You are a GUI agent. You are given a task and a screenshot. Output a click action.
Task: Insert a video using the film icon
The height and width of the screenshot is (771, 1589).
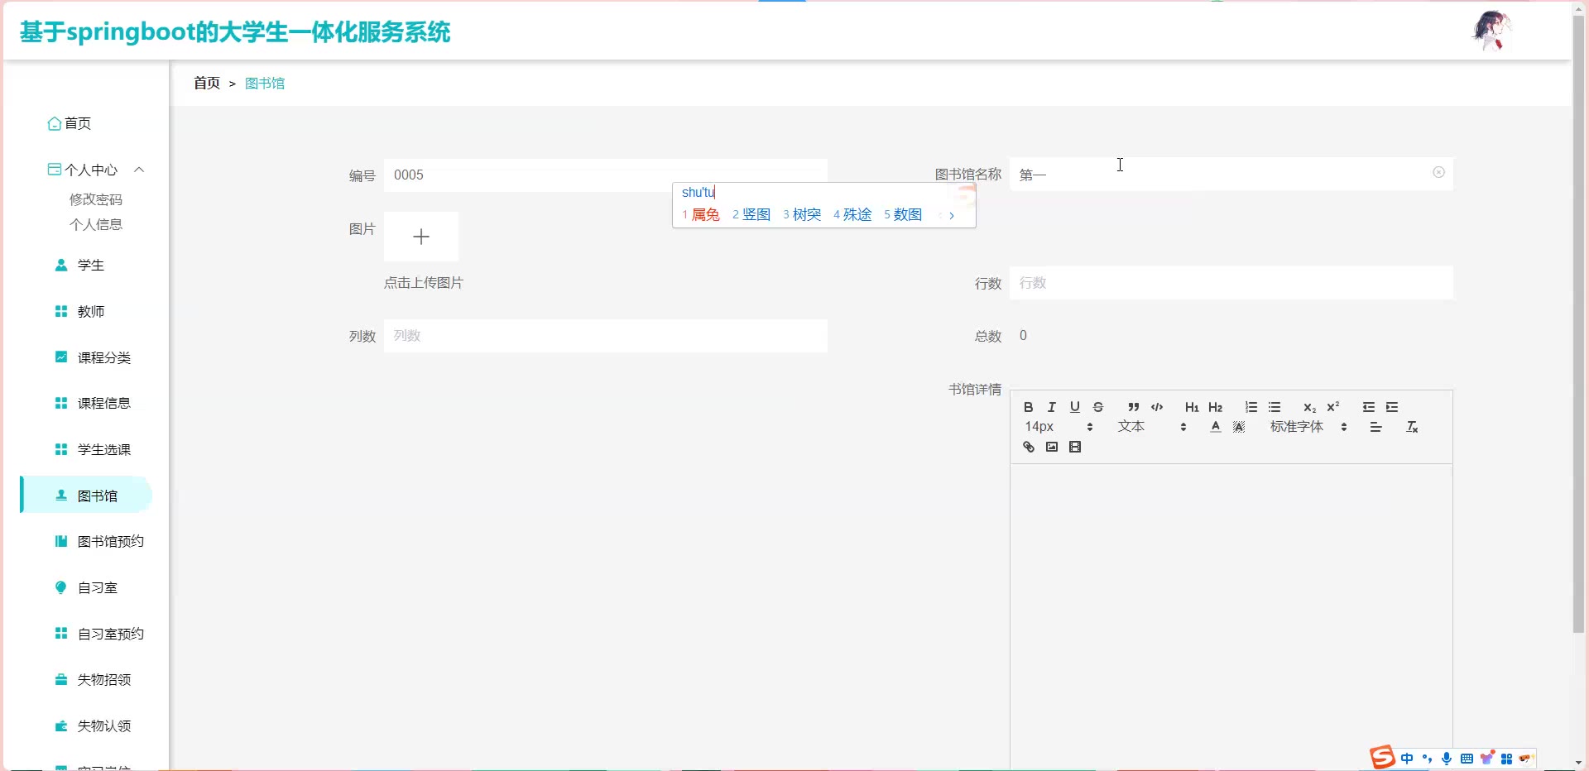1075,448
